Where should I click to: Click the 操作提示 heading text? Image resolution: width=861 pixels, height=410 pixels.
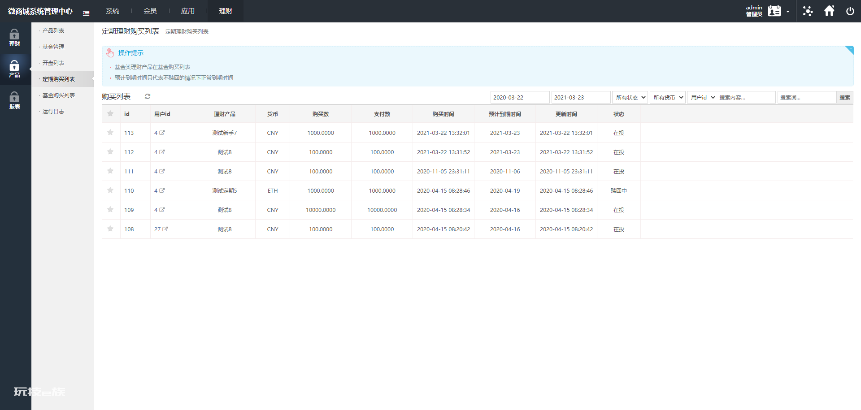[131, 53]
